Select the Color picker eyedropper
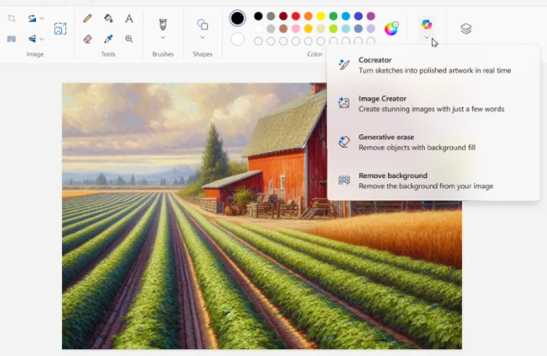This screenshot has width=547, height=356. [x=108, y=39]
